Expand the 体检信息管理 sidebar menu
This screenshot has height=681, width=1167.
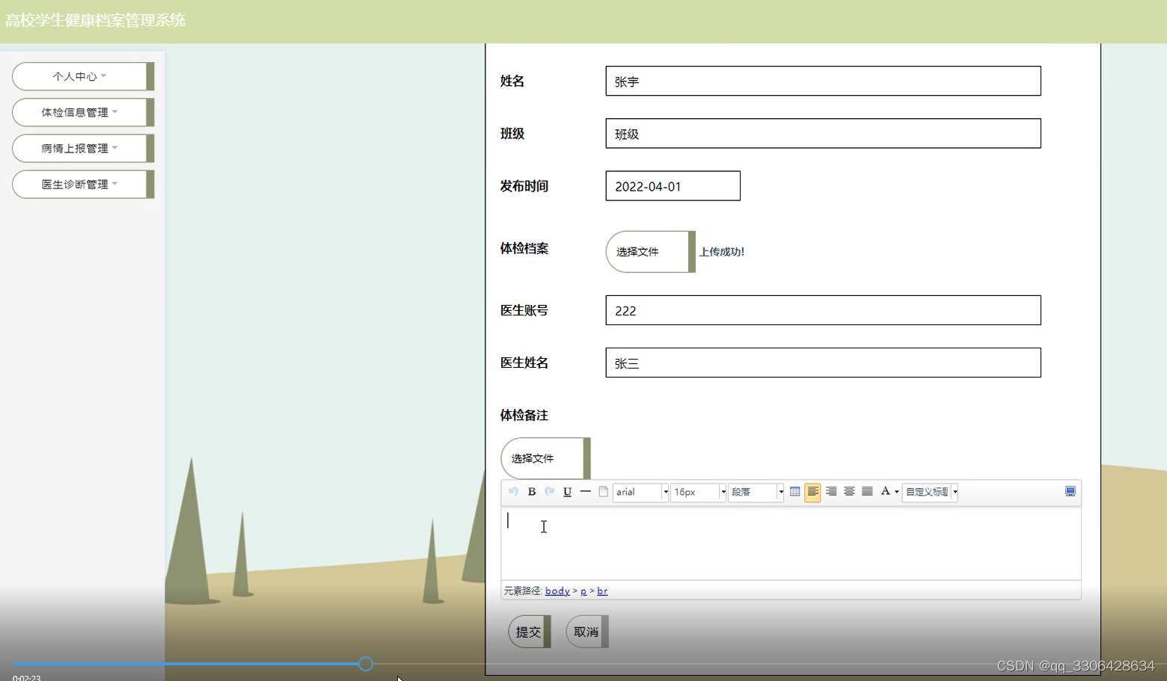[x=83, y=112]
